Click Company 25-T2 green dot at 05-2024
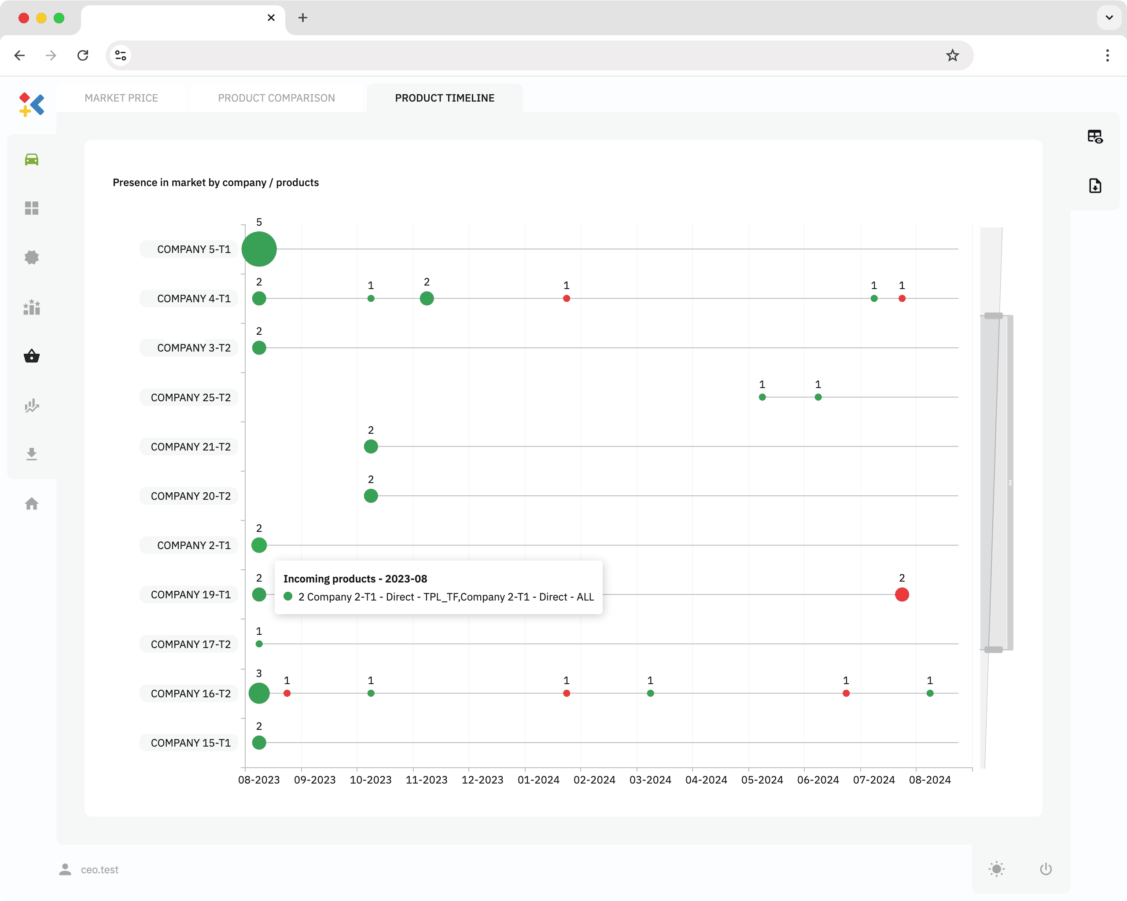 tap(762, 397)
